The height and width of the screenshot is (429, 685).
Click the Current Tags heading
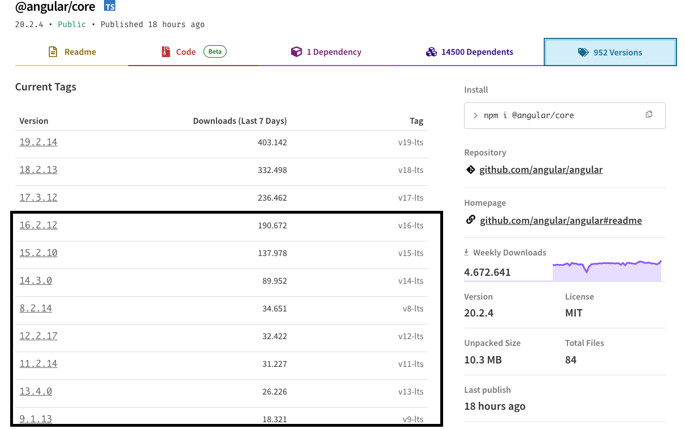coord(46,87)
